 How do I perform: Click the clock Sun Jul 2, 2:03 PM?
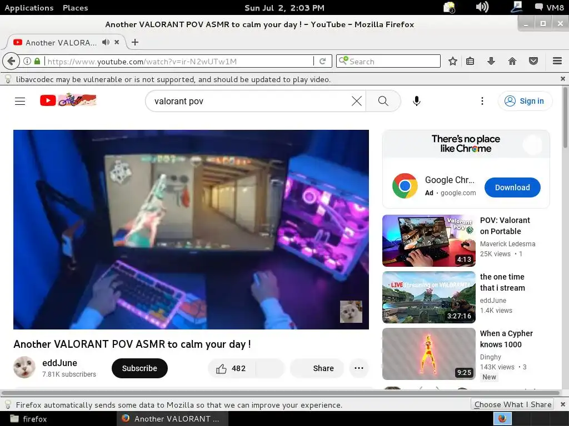pyautogui.click(x=284, y=8)
